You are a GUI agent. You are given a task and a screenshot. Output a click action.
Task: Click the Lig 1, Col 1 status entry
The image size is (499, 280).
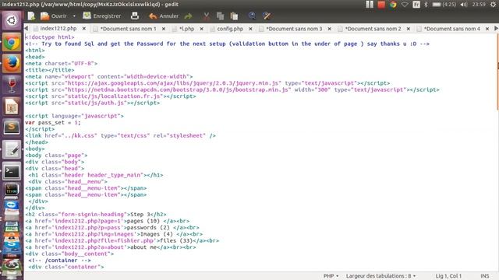point(448,276)
